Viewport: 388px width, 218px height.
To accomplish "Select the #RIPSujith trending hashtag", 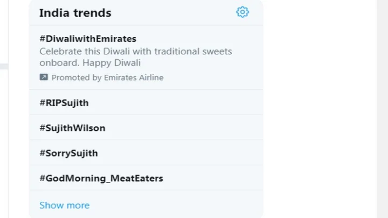I will [x=64, y=103].
